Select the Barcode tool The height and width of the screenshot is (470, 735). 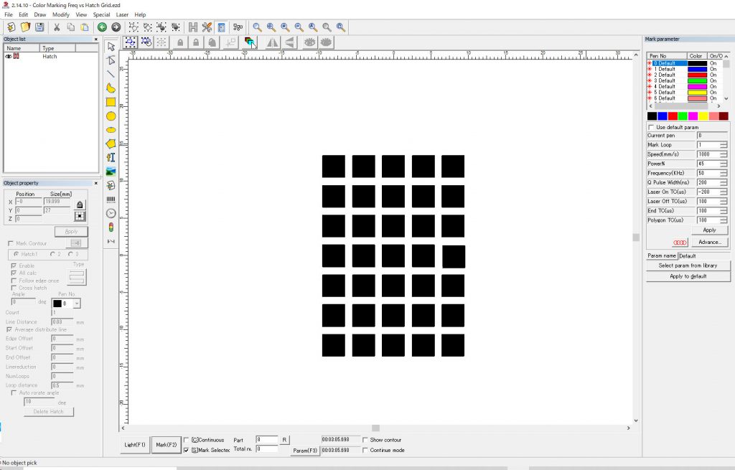pos(111,199)
